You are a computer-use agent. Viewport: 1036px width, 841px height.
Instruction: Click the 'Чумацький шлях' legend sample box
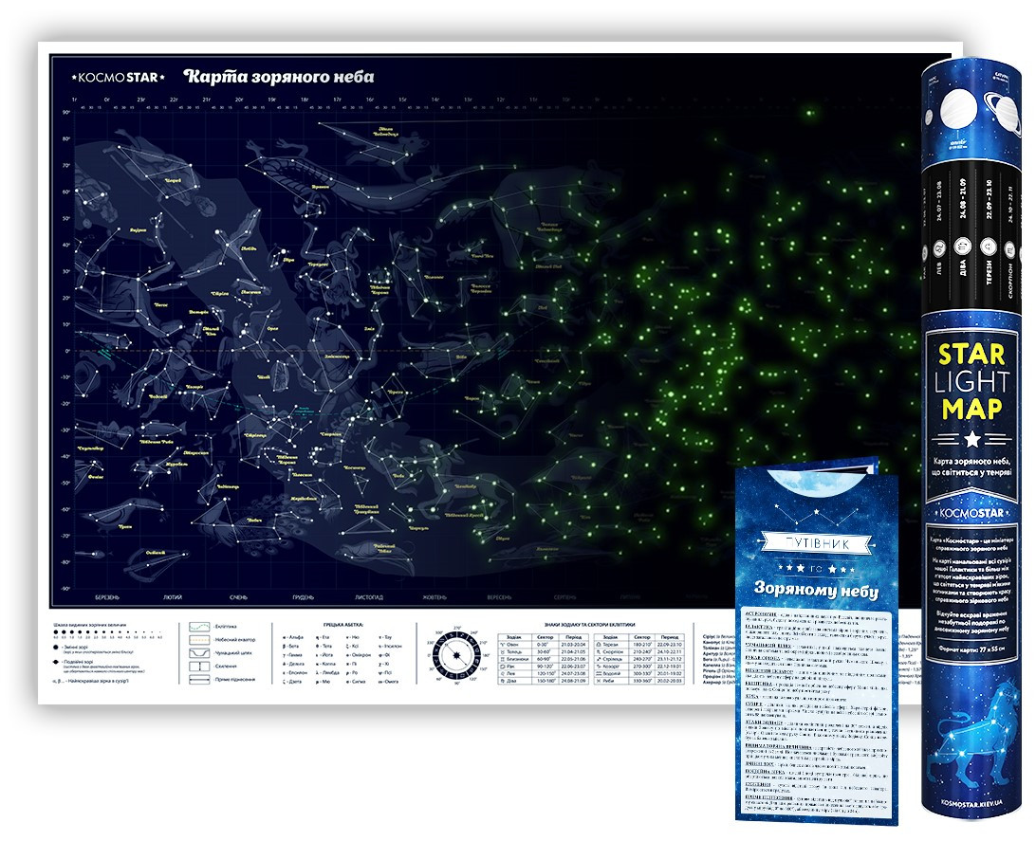click(x=199, y=653)
